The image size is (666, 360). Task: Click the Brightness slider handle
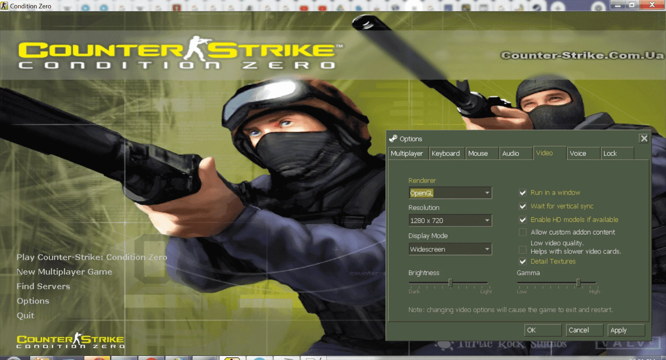(x=450, y=283)
